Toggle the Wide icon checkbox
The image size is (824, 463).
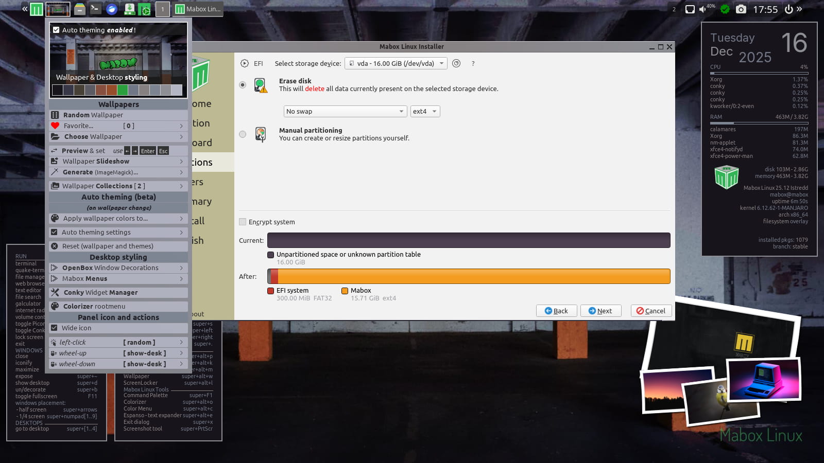(55, 328)
